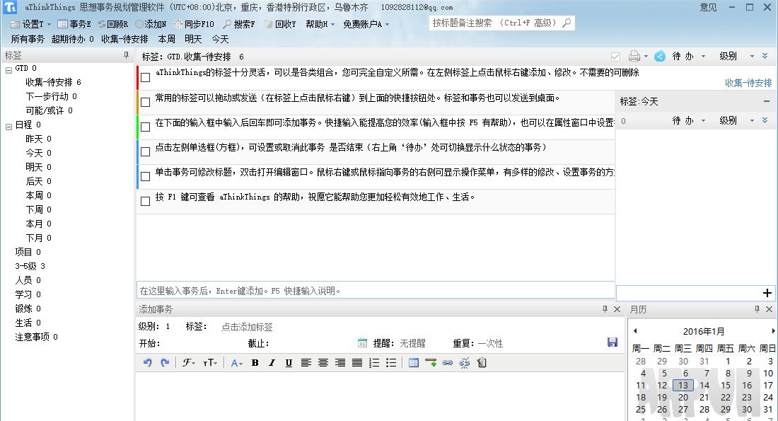Click the paste clipboard icon in the editor

point(481,363)
